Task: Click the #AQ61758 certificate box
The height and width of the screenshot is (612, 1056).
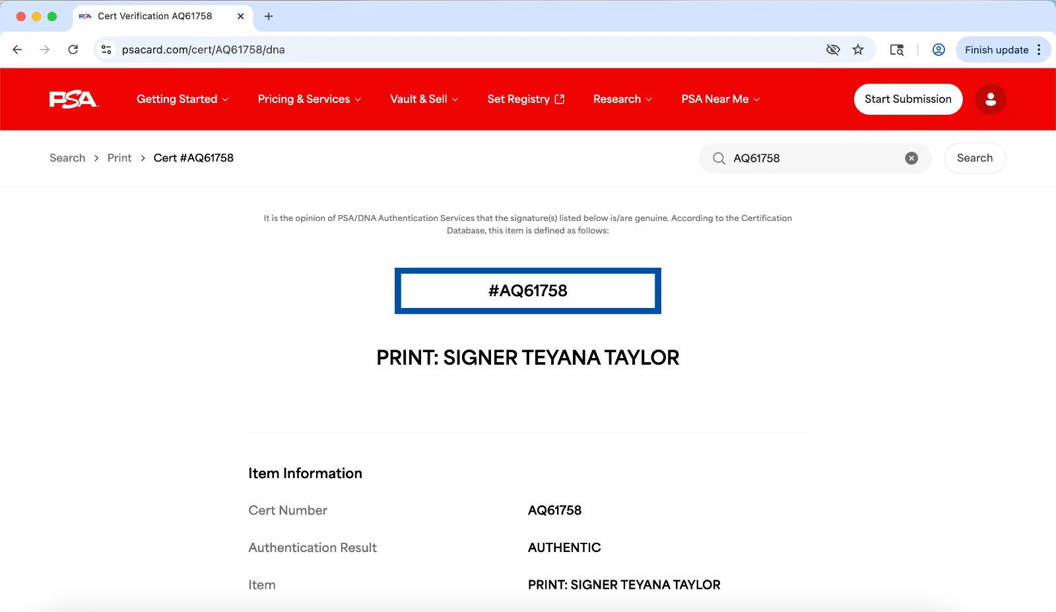Action: pyautogui.click(x=528, y=291)
